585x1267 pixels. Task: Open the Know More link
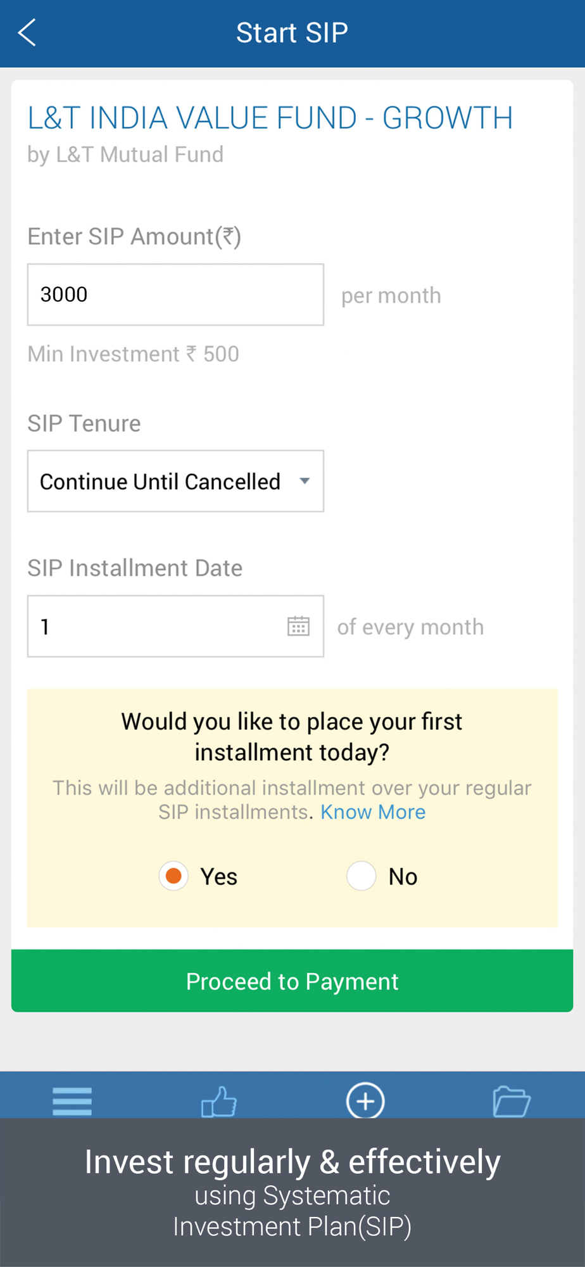point(373,812)
